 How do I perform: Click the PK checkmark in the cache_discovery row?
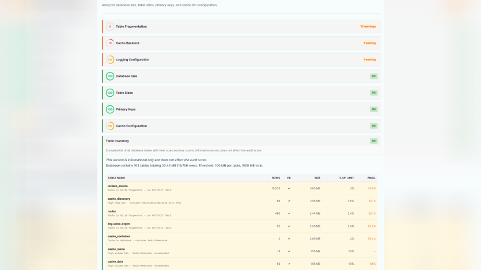coord(289,201)
